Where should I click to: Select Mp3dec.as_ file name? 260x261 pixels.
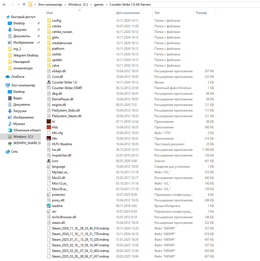[x=60, y=172]
